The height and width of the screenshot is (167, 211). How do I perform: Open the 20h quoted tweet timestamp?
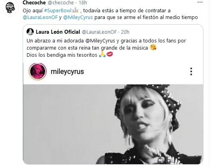[x=125, y=32]
